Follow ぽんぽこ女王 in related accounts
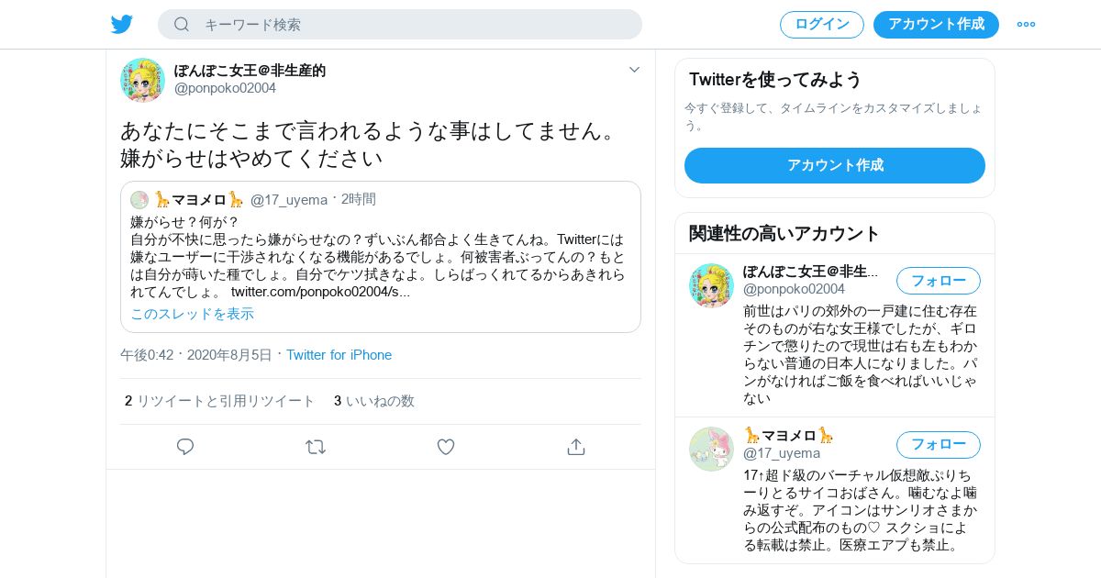The height and width of the screenshot is (578, 1101). tap(939, 281)
